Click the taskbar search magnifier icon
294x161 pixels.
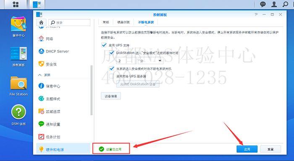(285, 4)
